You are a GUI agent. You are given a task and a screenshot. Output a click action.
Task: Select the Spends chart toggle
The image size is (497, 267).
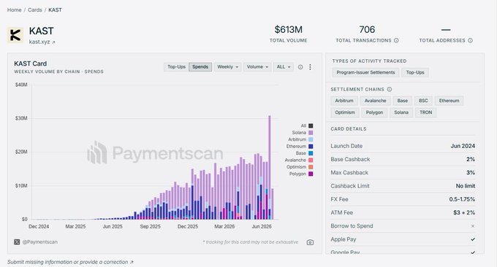tap(200, 67)
